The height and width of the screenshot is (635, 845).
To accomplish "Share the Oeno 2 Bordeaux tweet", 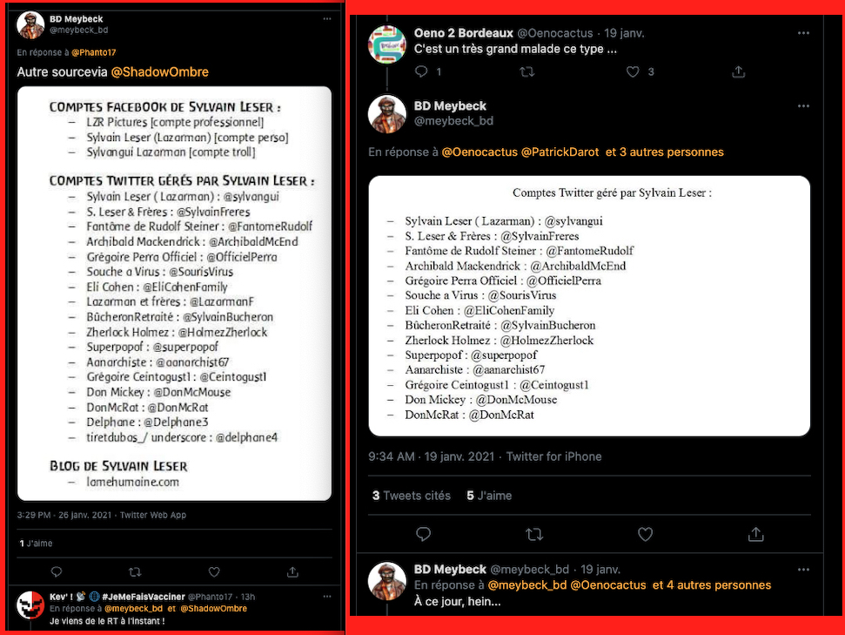I will 739,71.
